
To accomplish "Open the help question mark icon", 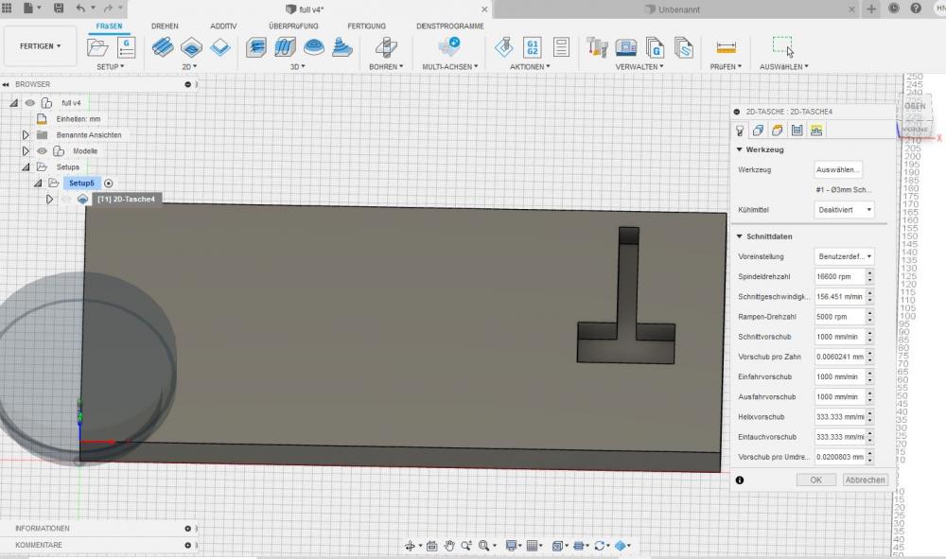I will pos(915,9).
